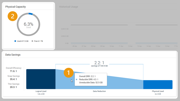This screenshot has width=180, height=101.
Task: Click the dark blue Logical Used bar
Action: tap(41, 79)
